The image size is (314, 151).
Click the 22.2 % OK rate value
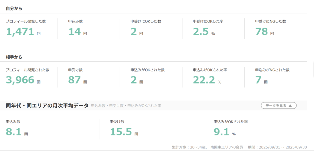[x=203, y=80]
